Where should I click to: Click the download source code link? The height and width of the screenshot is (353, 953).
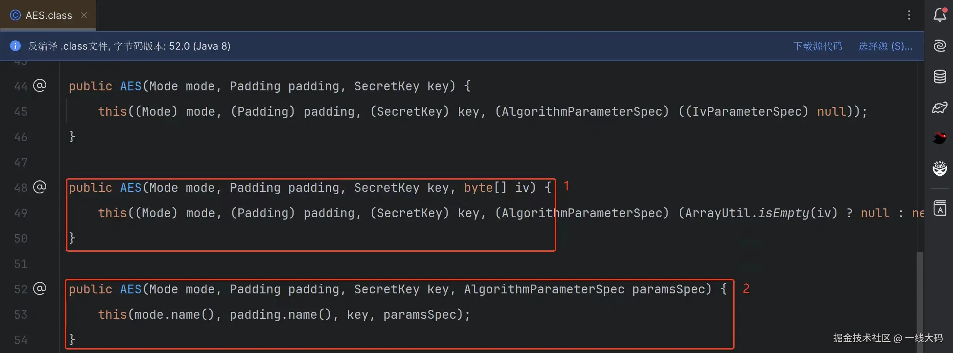pyautogui.click(x=817, y=46)
